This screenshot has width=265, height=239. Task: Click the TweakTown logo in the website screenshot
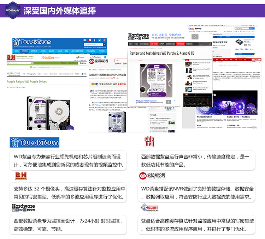coord(32,42)
